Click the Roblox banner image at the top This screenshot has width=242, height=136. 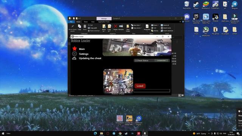(x=137, y=47)
